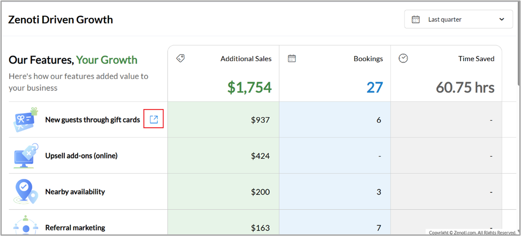Click the total bookings value 27
This screenshot has width=521, height=236.
coord(375,87)
